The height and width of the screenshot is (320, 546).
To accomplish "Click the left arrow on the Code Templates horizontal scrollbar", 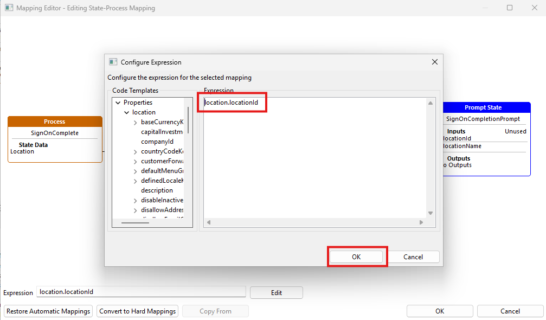I will coord(115,222).
